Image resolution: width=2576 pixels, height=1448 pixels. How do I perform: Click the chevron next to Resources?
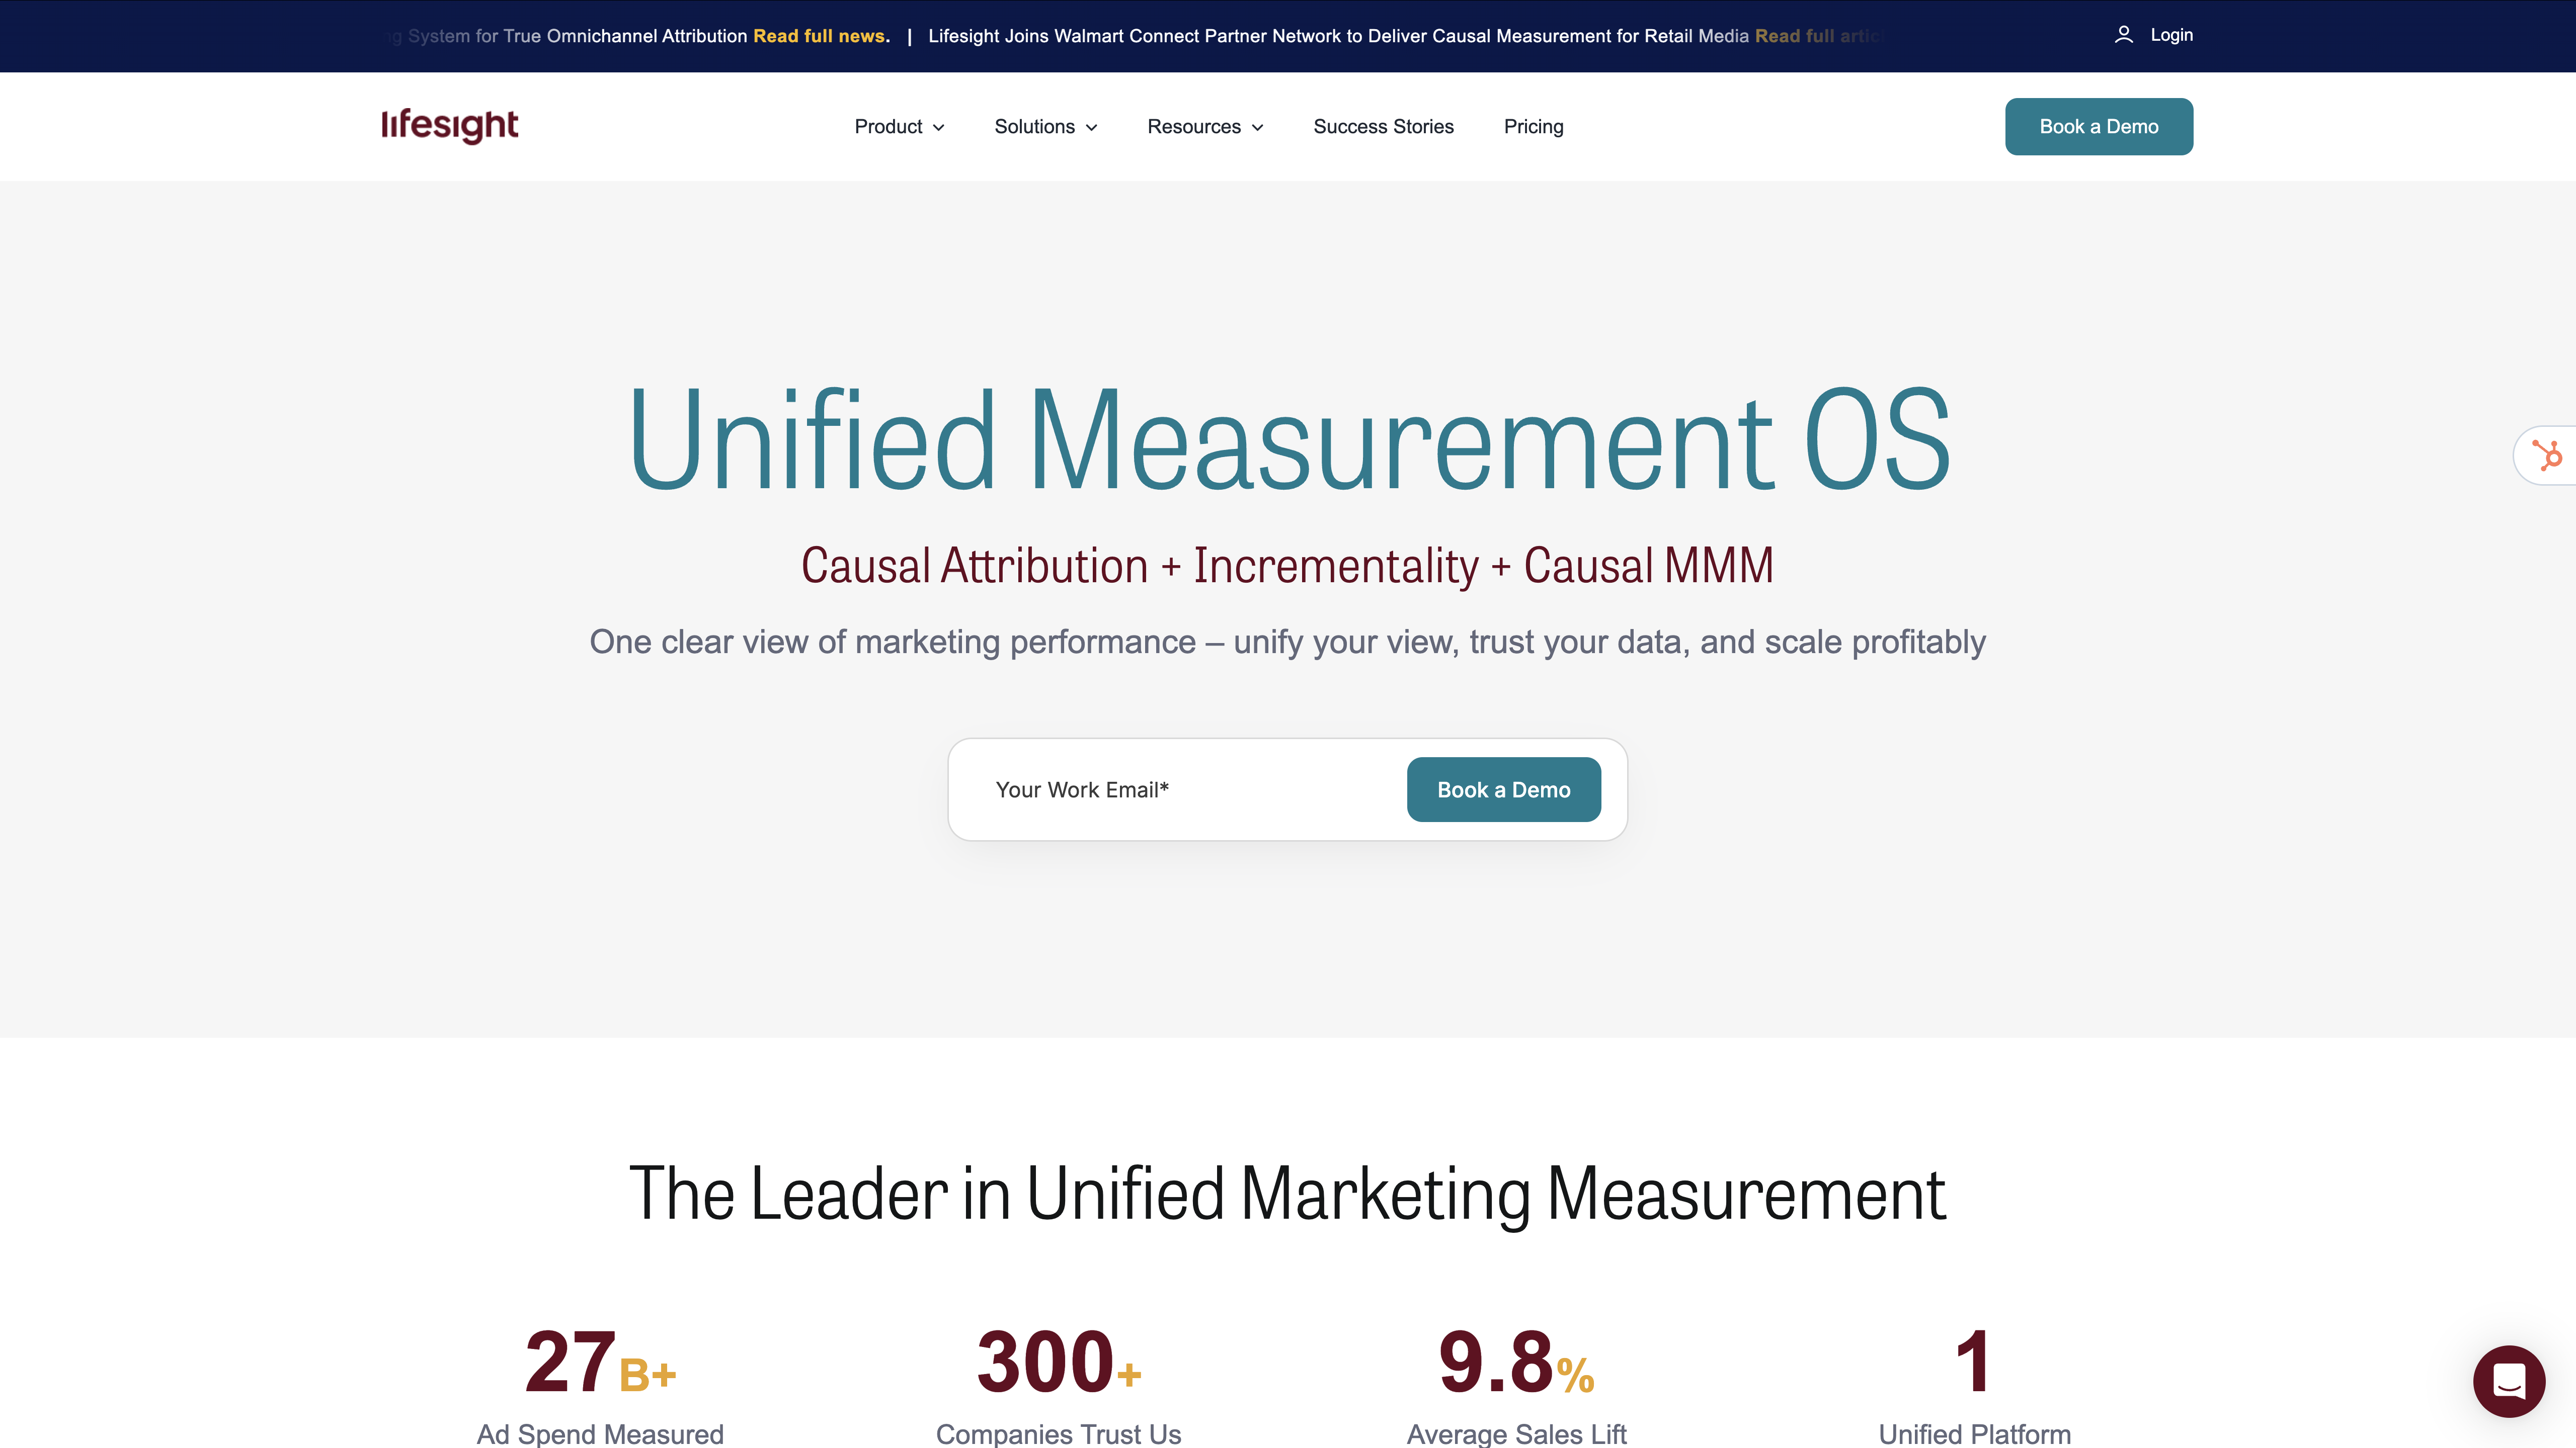coord(1257,127)
